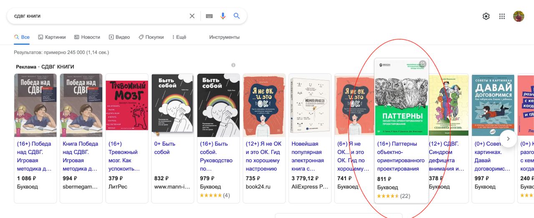Image resolution: width=534 pixels, height=218 pixels.
Task: Click the book24.ru seller name
Action: pos(258,187)
